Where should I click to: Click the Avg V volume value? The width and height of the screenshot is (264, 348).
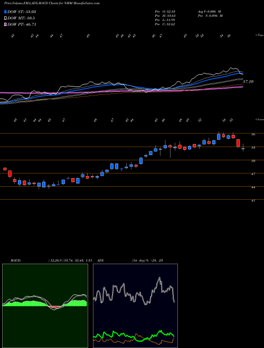coord(210,12)
